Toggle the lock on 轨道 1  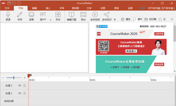point(25,93)
